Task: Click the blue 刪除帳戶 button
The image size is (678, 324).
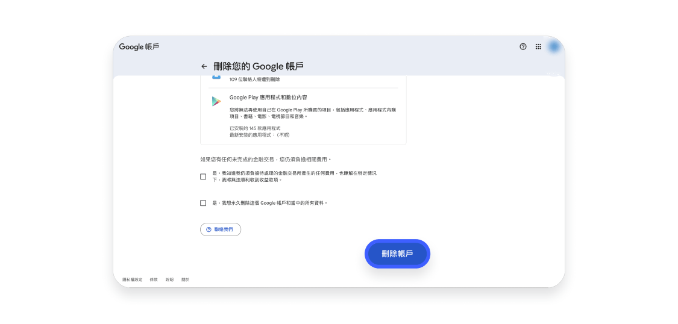Action: tap(397, 254)
